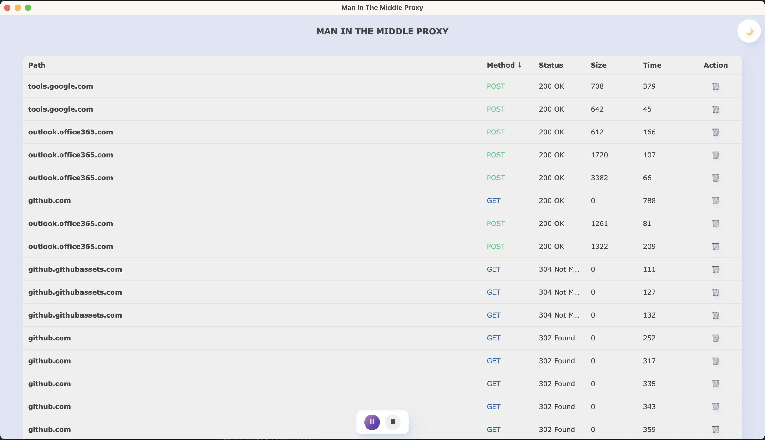Stop the proxy with the stop button
Image resolution: width=765 pixels, height=440 pixels.
point(392,422)
